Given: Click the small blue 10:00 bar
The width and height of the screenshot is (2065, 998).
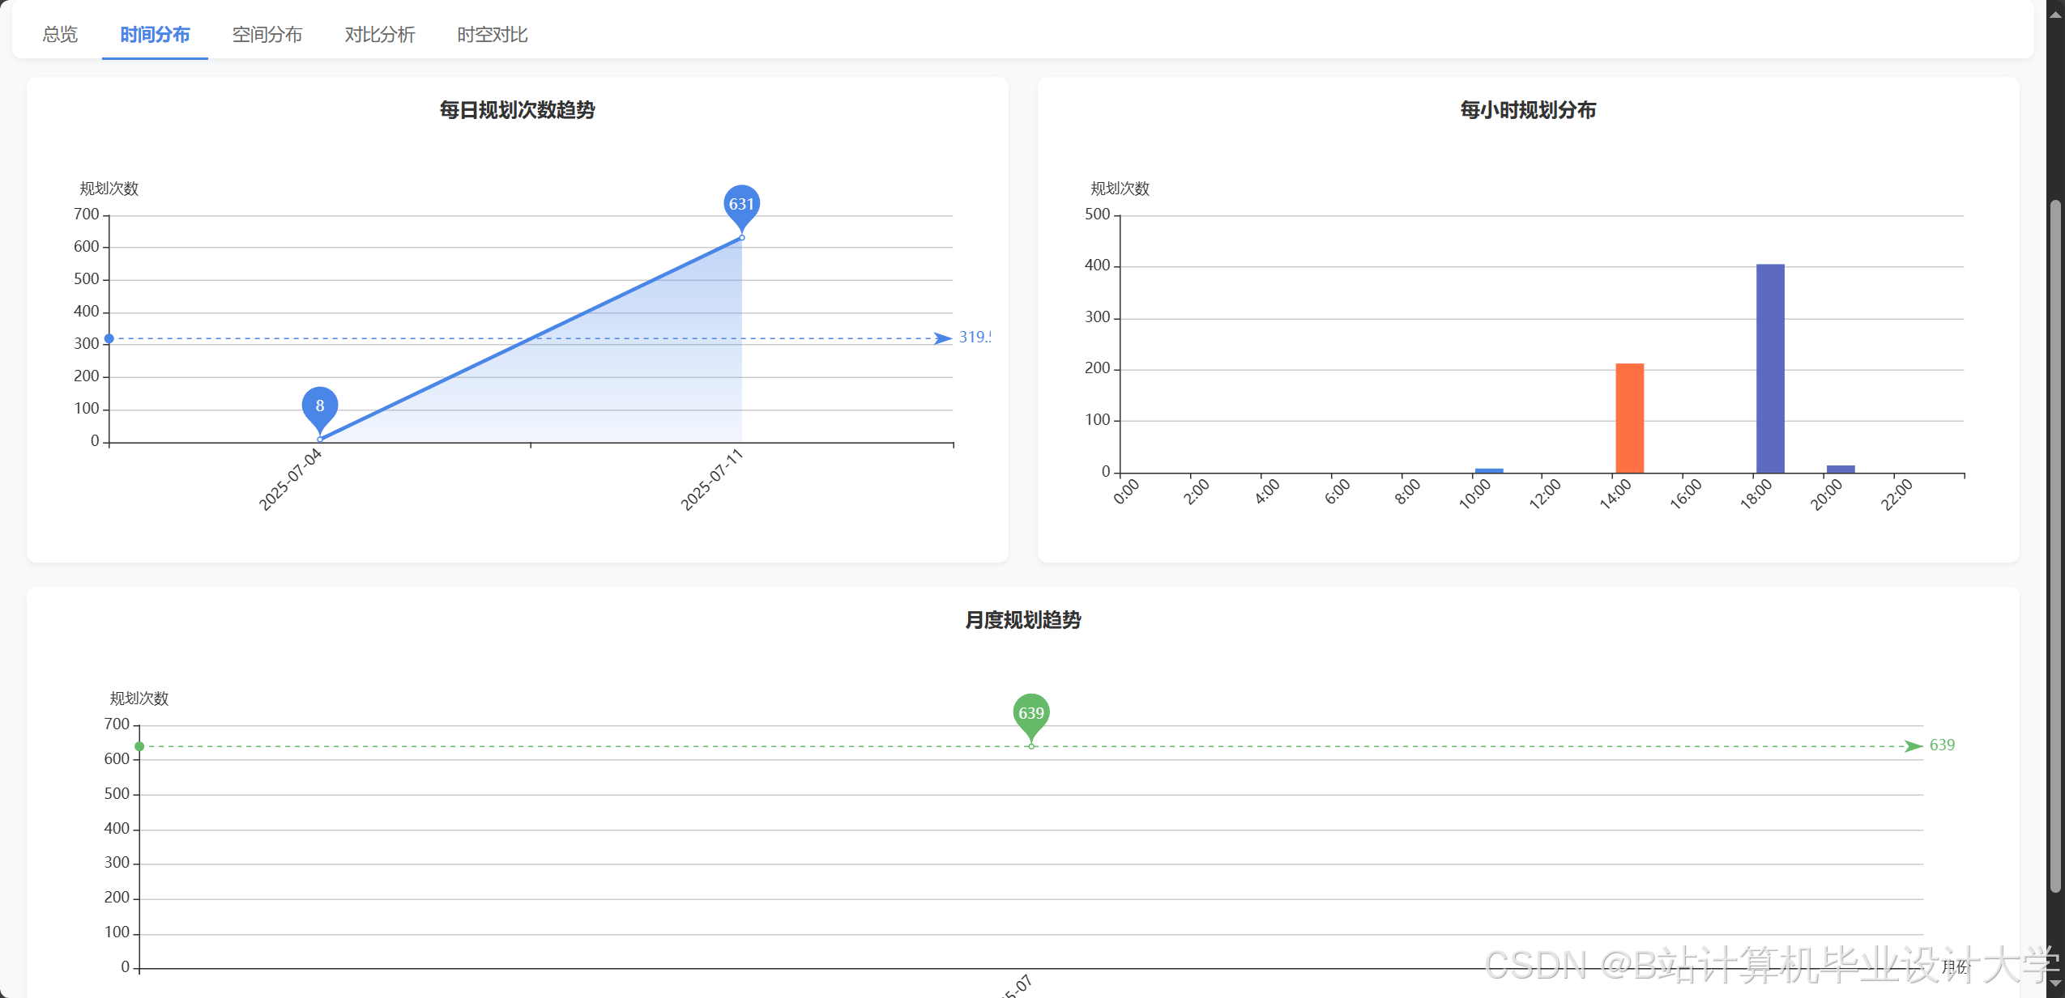Looking at the screenshot, I should coord(1488,470).
